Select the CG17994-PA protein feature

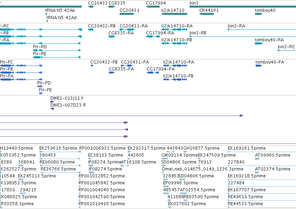pyautogui.click(x=153, y=73)
